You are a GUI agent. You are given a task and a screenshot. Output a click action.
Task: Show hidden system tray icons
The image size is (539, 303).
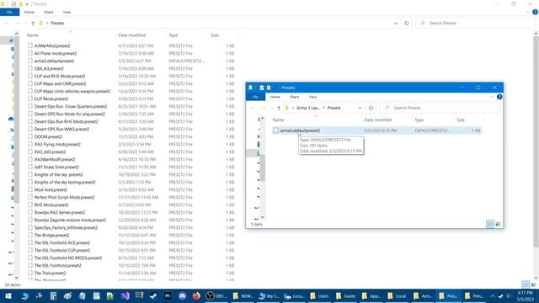click(492, 295)
